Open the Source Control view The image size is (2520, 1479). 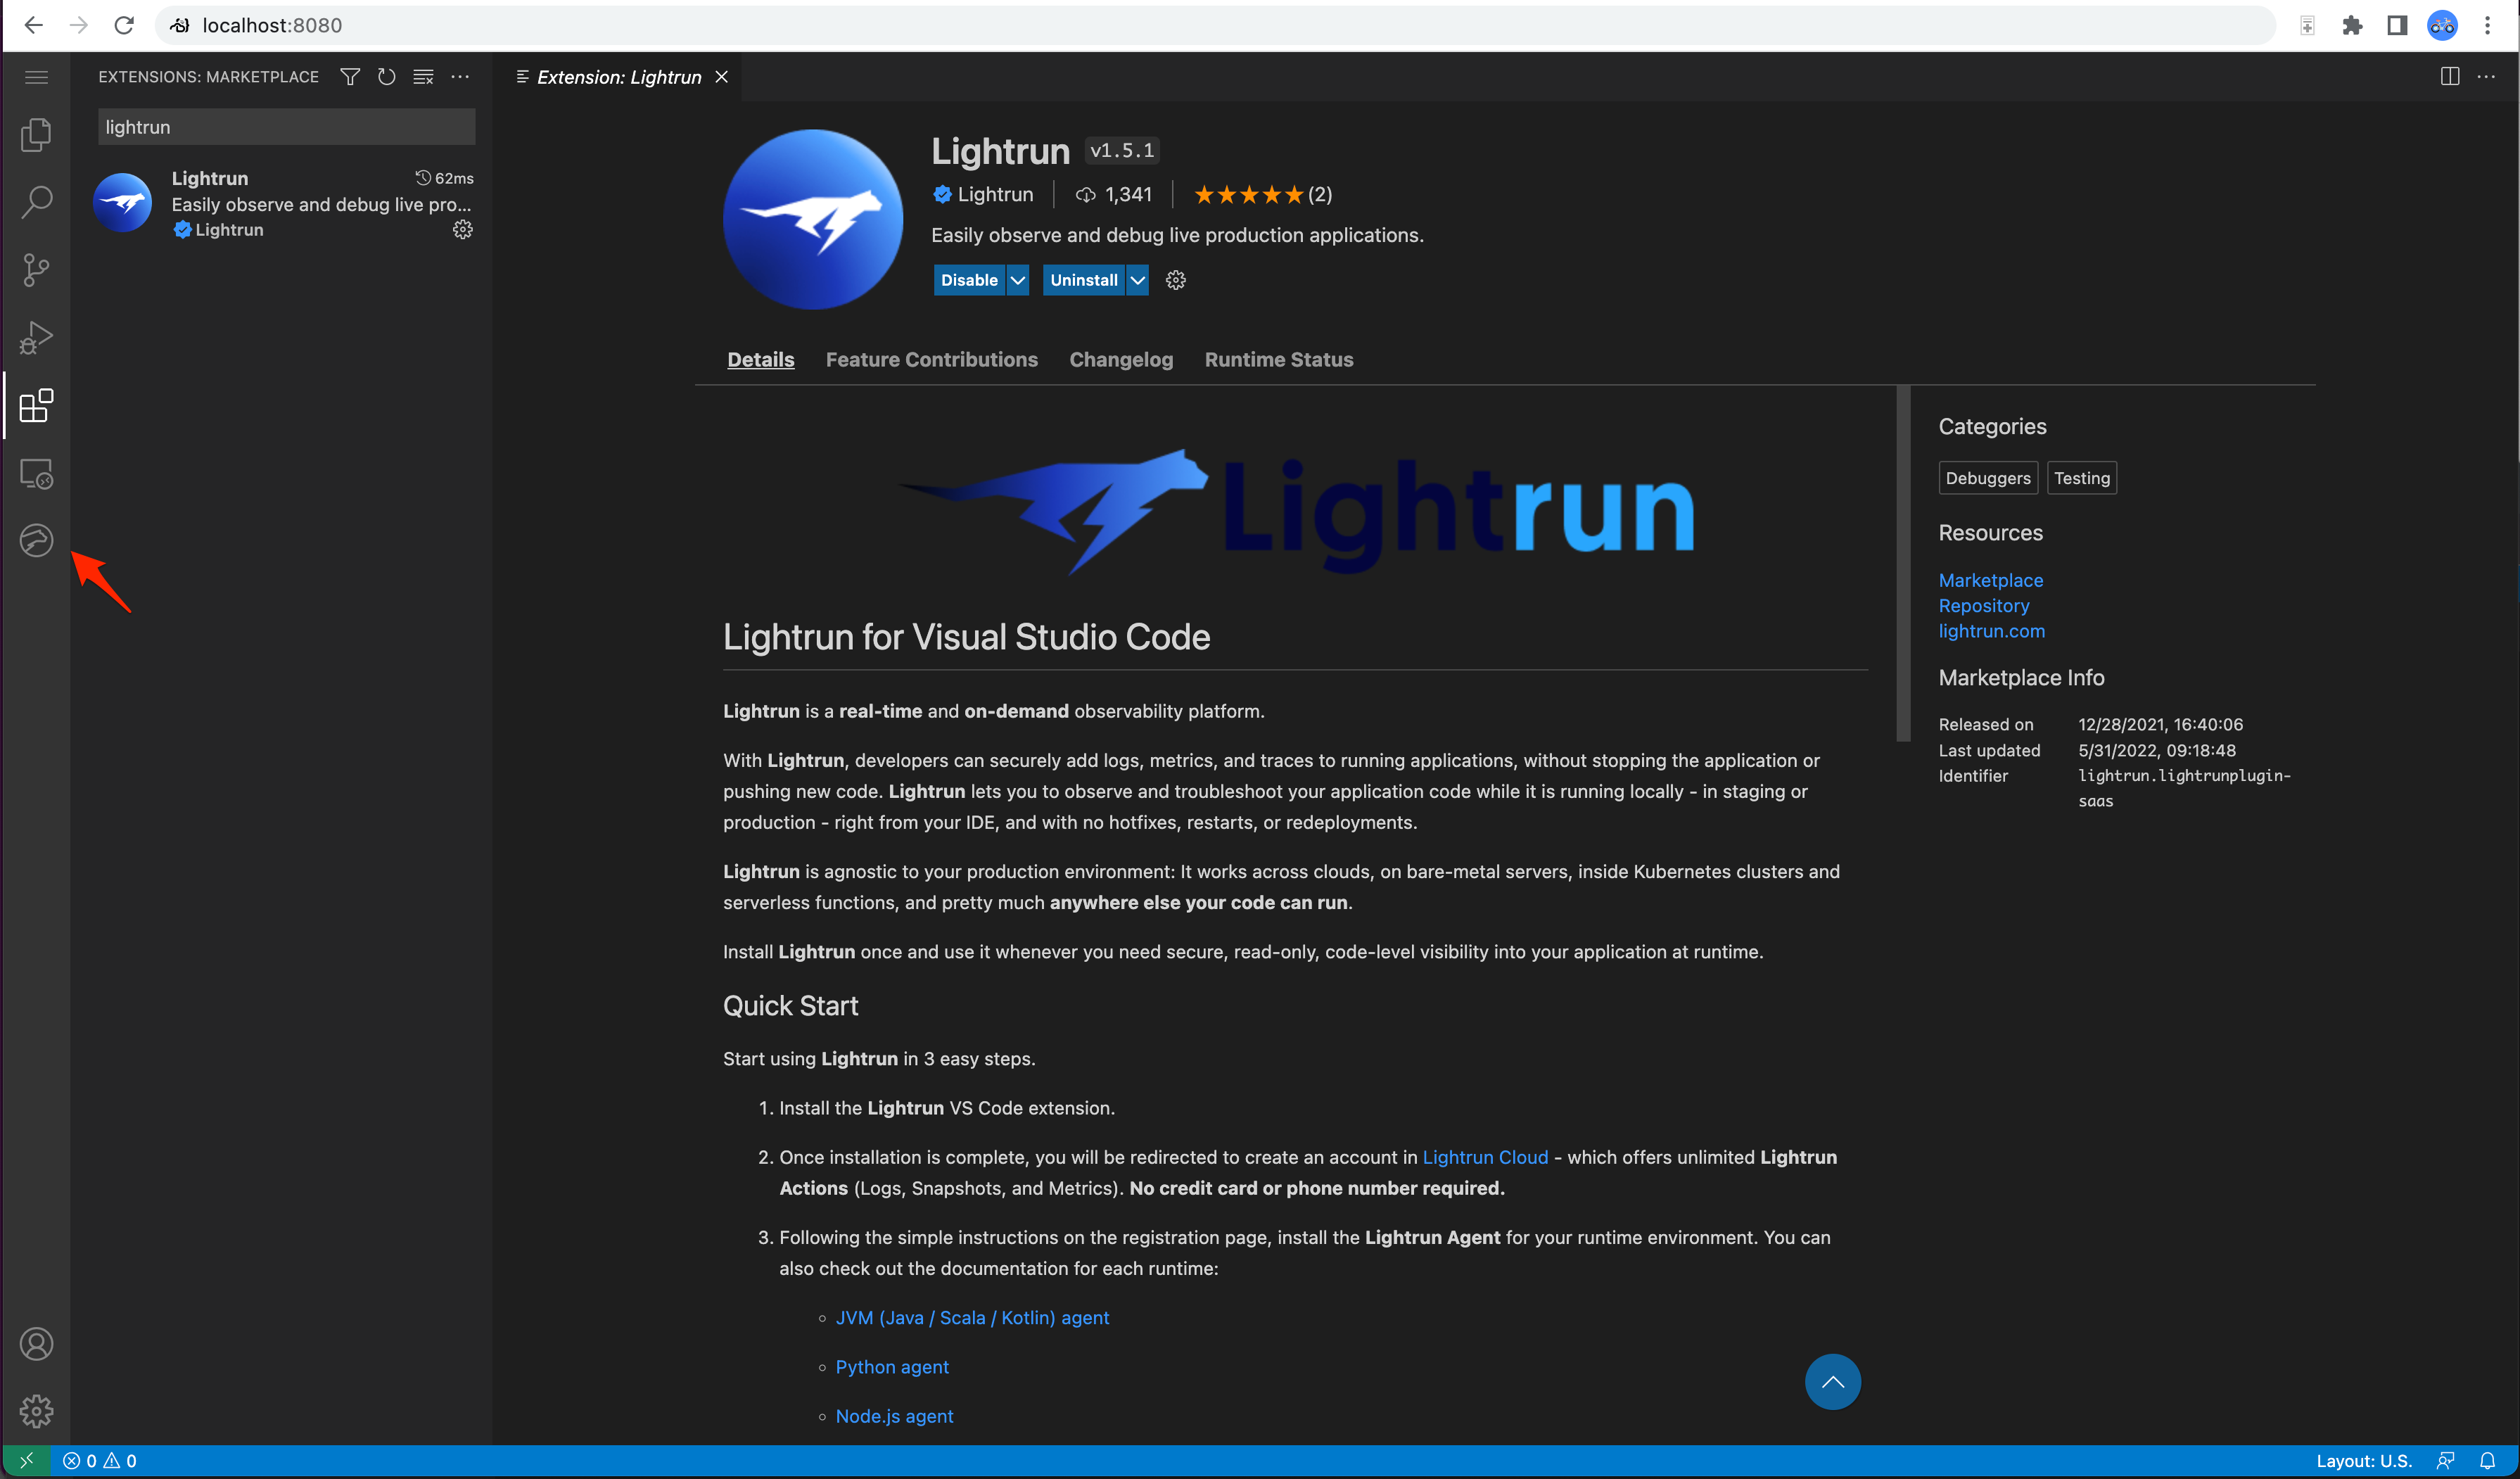point(36,270)
